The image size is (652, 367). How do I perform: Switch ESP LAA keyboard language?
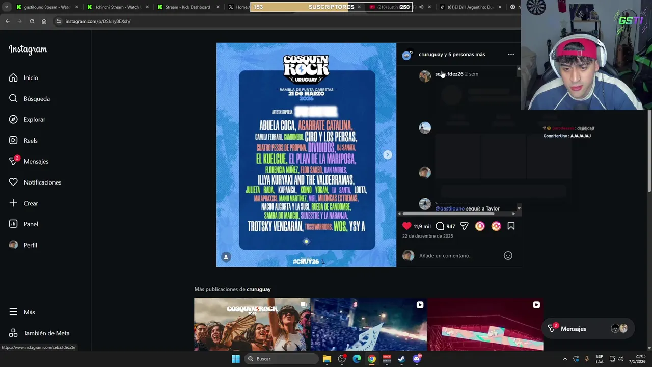pos(600,359)
